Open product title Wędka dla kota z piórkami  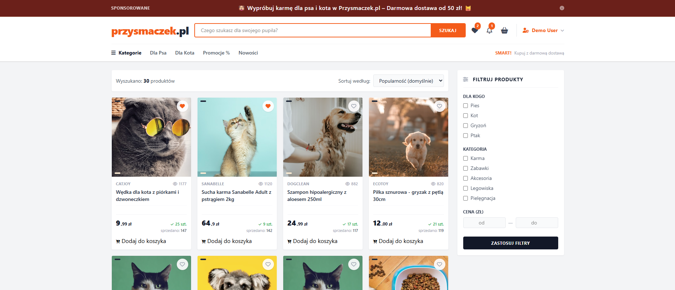(147, 196)
